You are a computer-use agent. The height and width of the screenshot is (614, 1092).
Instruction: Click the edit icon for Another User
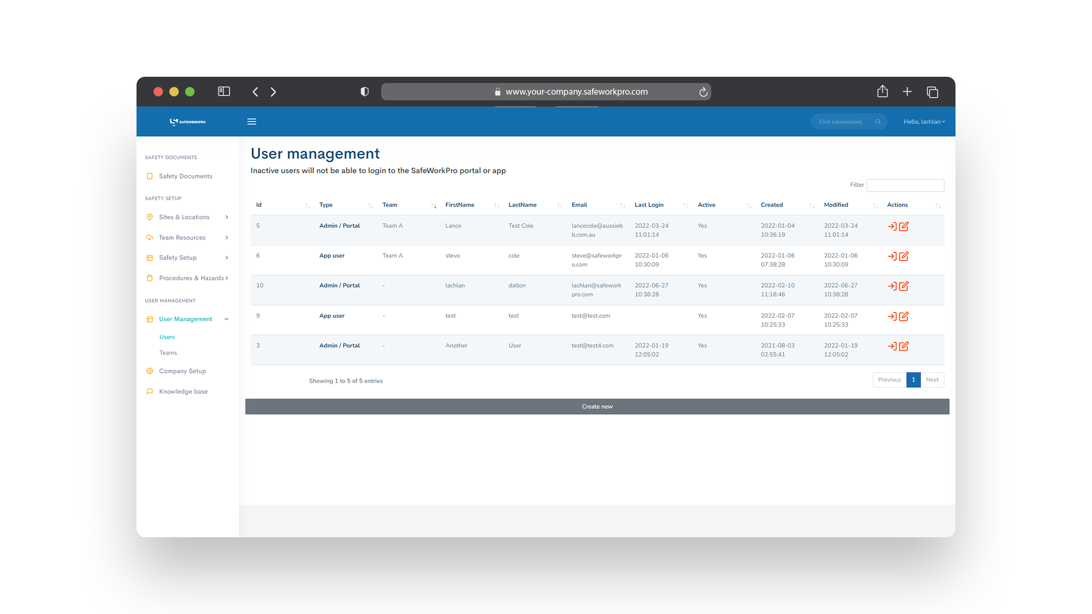tap(904, 346)
